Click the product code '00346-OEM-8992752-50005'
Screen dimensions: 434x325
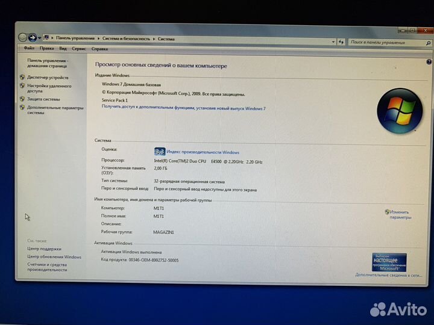(x=154, y=260)
